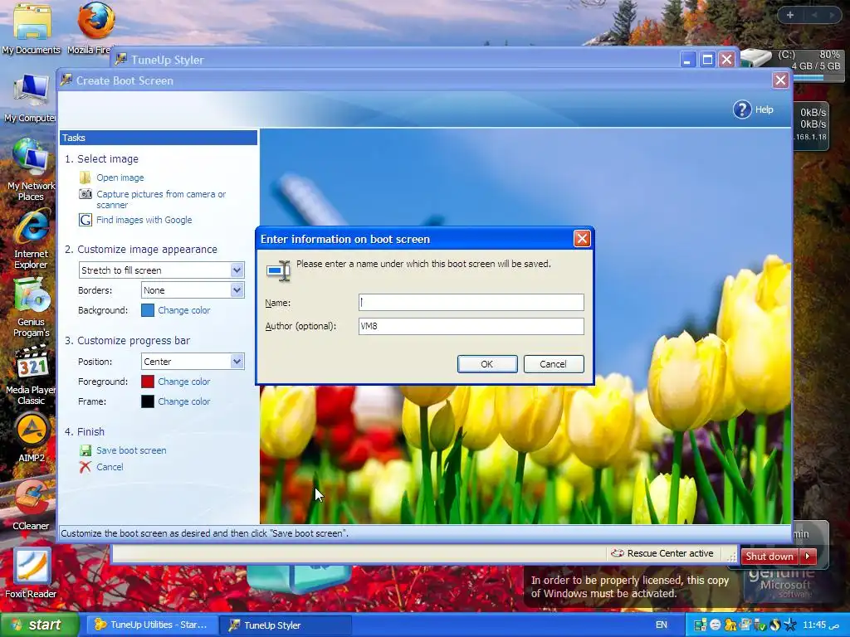Image resolution: width=850 pixels, height=637 pixels.
Task: Open Stretch to fill screen dropdown
Action: (237, 270)
